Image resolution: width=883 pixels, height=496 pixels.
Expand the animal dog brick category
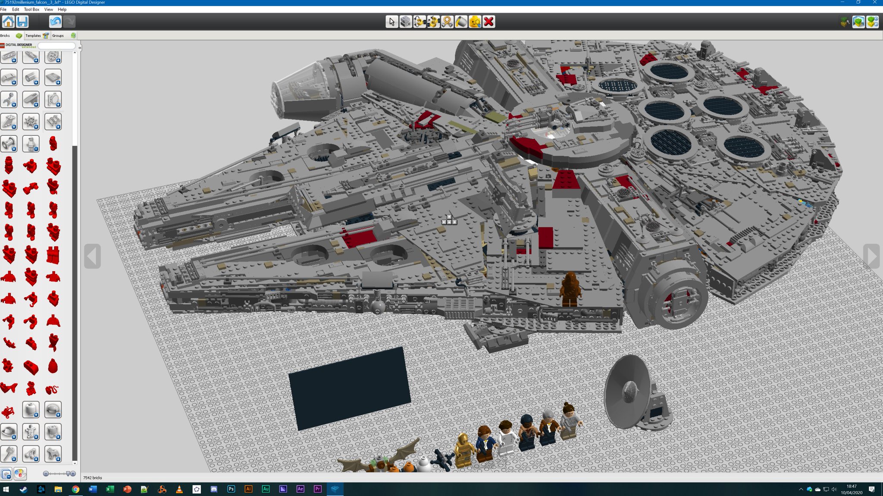coord(53,454)
